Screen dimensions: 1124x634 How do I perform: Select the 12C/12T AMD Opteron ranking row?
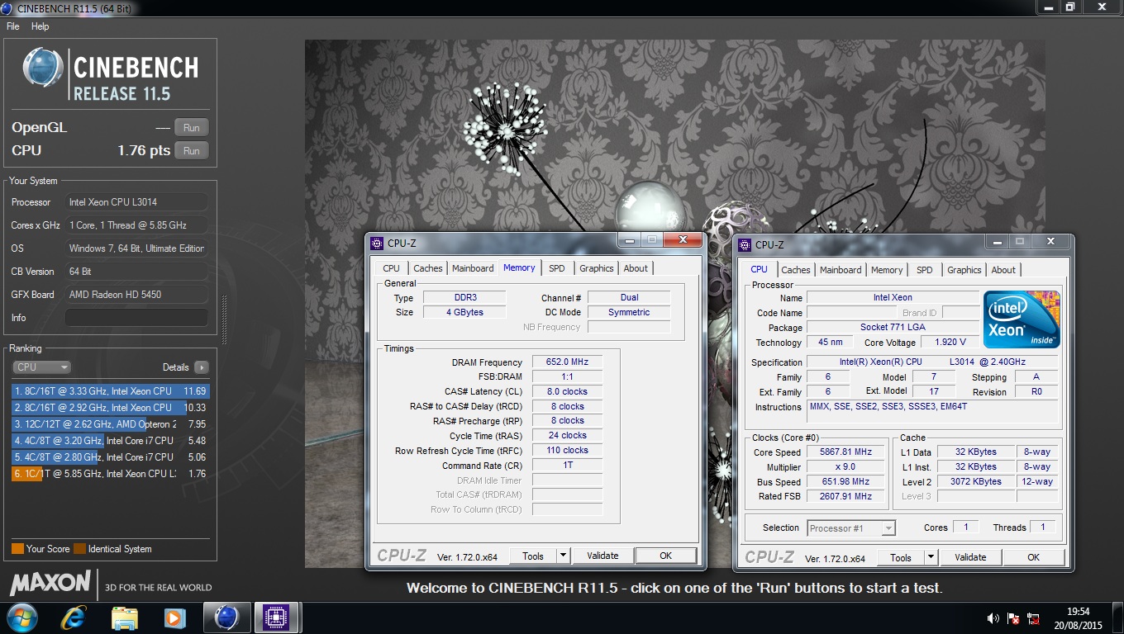point(111,424)
